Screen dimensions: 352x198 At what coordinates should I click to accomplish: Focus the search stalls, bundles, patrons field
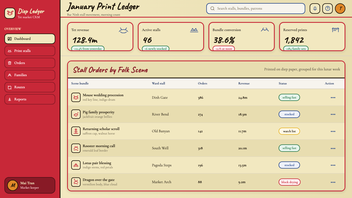point(256,9)
